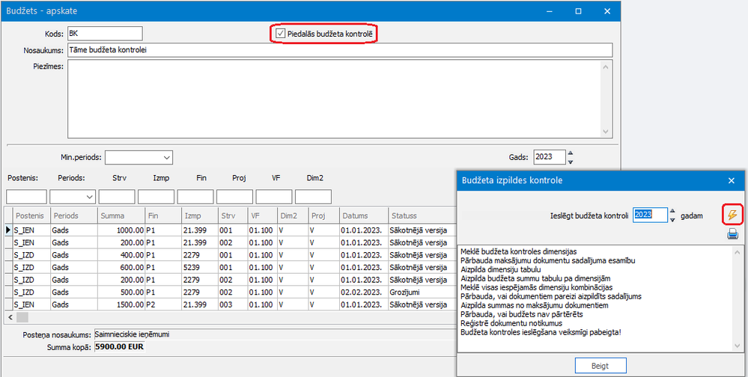Click the VF filter field
The image size is (748, 377).
[x=274, y=197]
